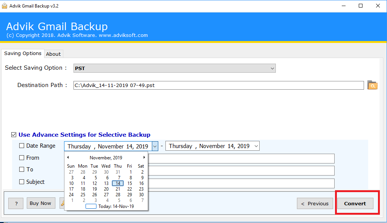Click the key icon button beside Buy Now
387x223 pixels.
click(x=62, y=203)
